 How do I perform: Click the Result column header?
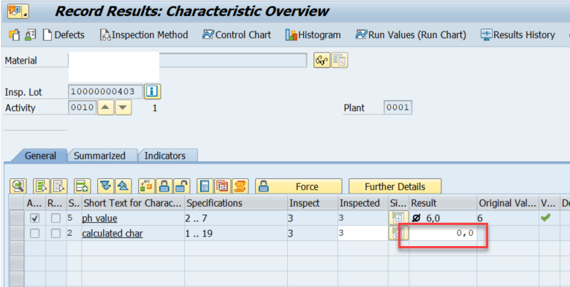pos(443,203)
